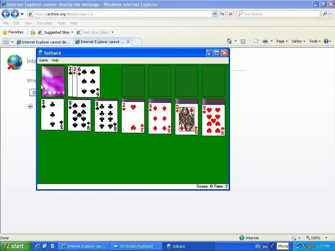Open the Tools menu in menu bar
Image resolution: width=335 pixels, height=251 pixels.
61,23
